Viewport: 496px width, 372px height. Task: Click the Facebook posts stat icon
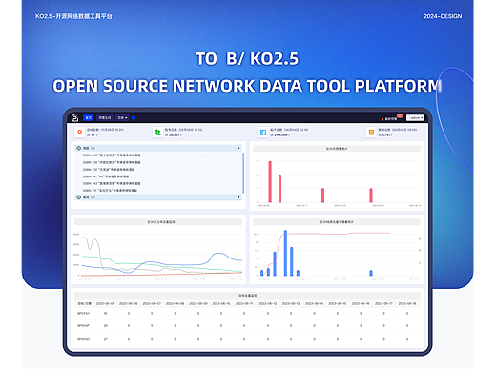pos(263,132)
